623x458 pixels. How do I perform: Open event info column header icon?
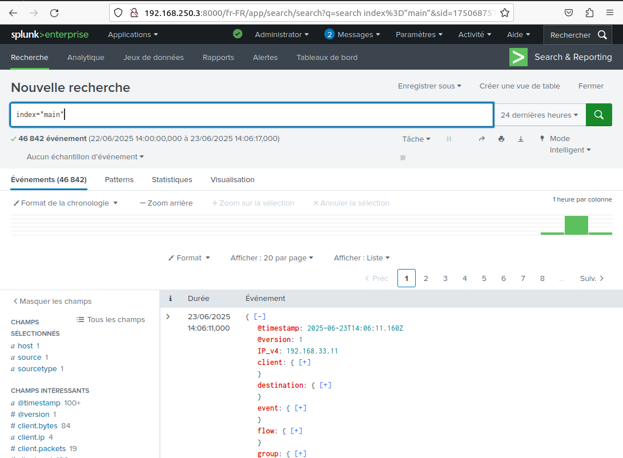point(170,298)
